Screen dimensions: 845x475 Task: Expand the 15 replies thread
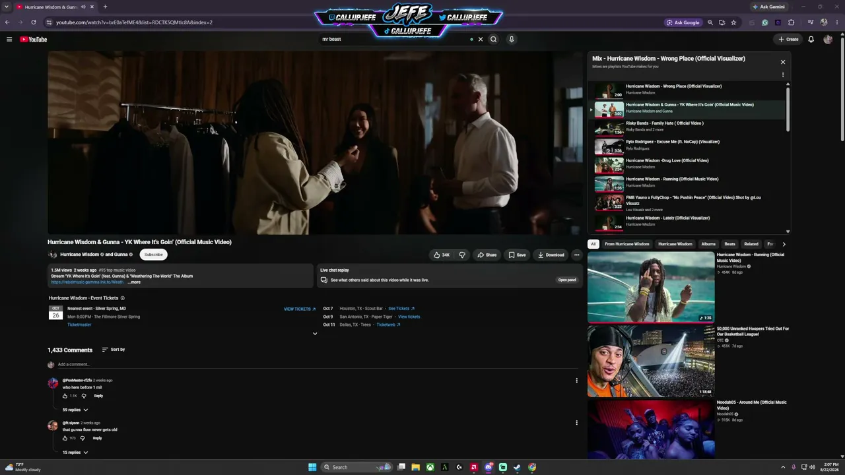click(75, 453)
